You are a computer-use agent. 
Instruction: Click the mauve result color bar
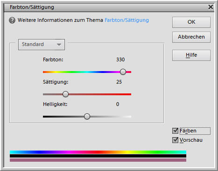98,160
